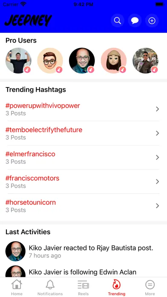View the bald man pro user avatar
The height and width of the screenshot is (297, 167).
[82, 61]
